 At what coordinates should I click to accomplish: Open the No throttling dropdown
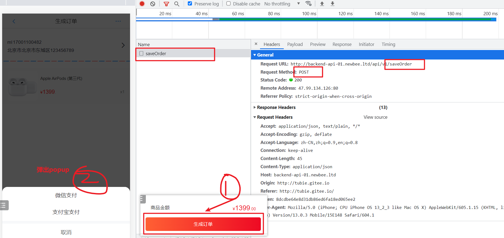[x=282, y=4]
